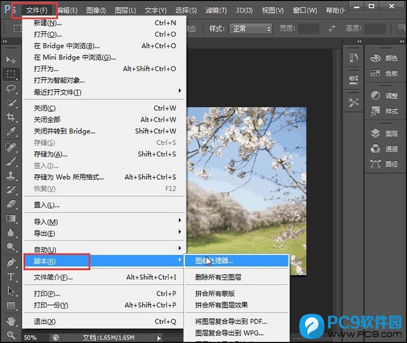Screen dimensions: 407x343
Task: Select the Hand tool
Action: (11, 321)
